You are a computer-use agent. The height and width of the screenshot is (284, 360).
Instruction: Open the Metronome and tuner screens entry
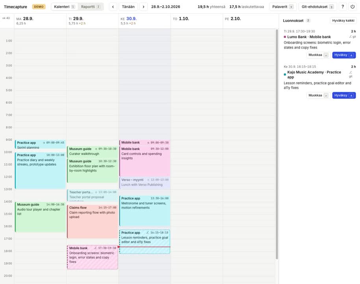145,211
